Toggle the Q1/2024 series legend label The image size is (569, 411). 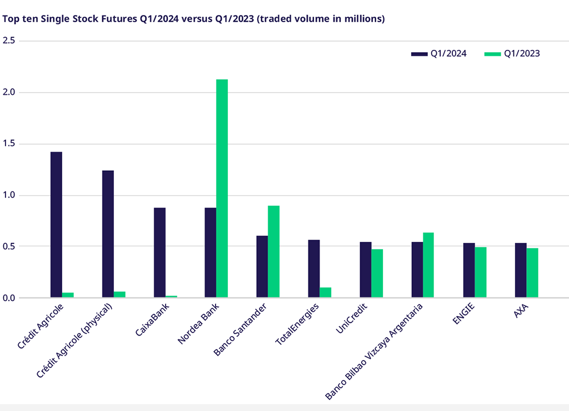point(448,54)
